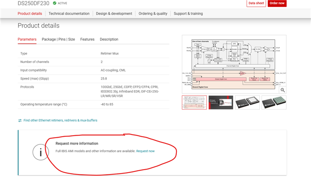Click the green ACTIVE status check icon

[x=54, y=3]
